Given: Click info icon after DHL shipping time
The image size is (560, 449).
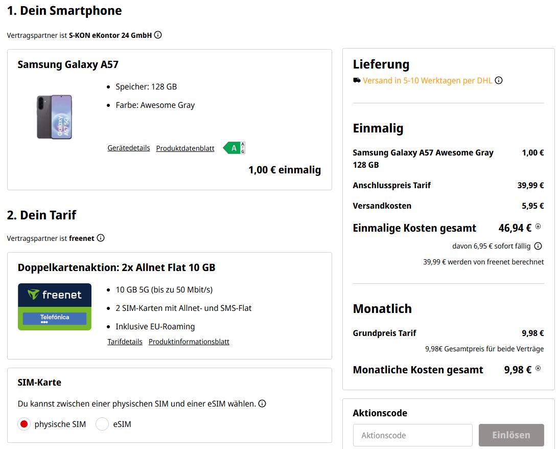Looking at the screenshot, I should tap(499, 80).
